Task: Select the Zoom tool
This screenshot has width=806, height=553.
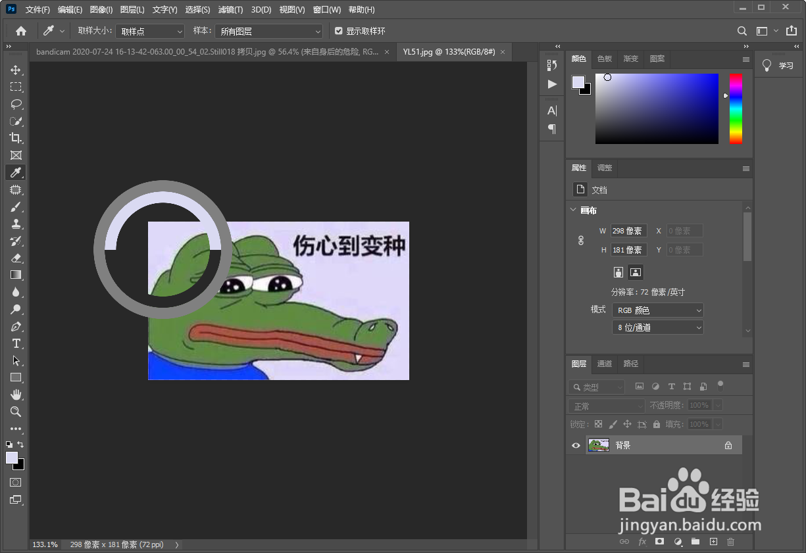Action: point(16,412)
